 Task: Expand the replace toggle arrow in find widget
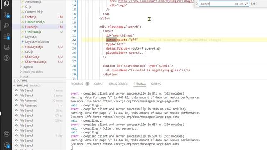coord(196,4)
